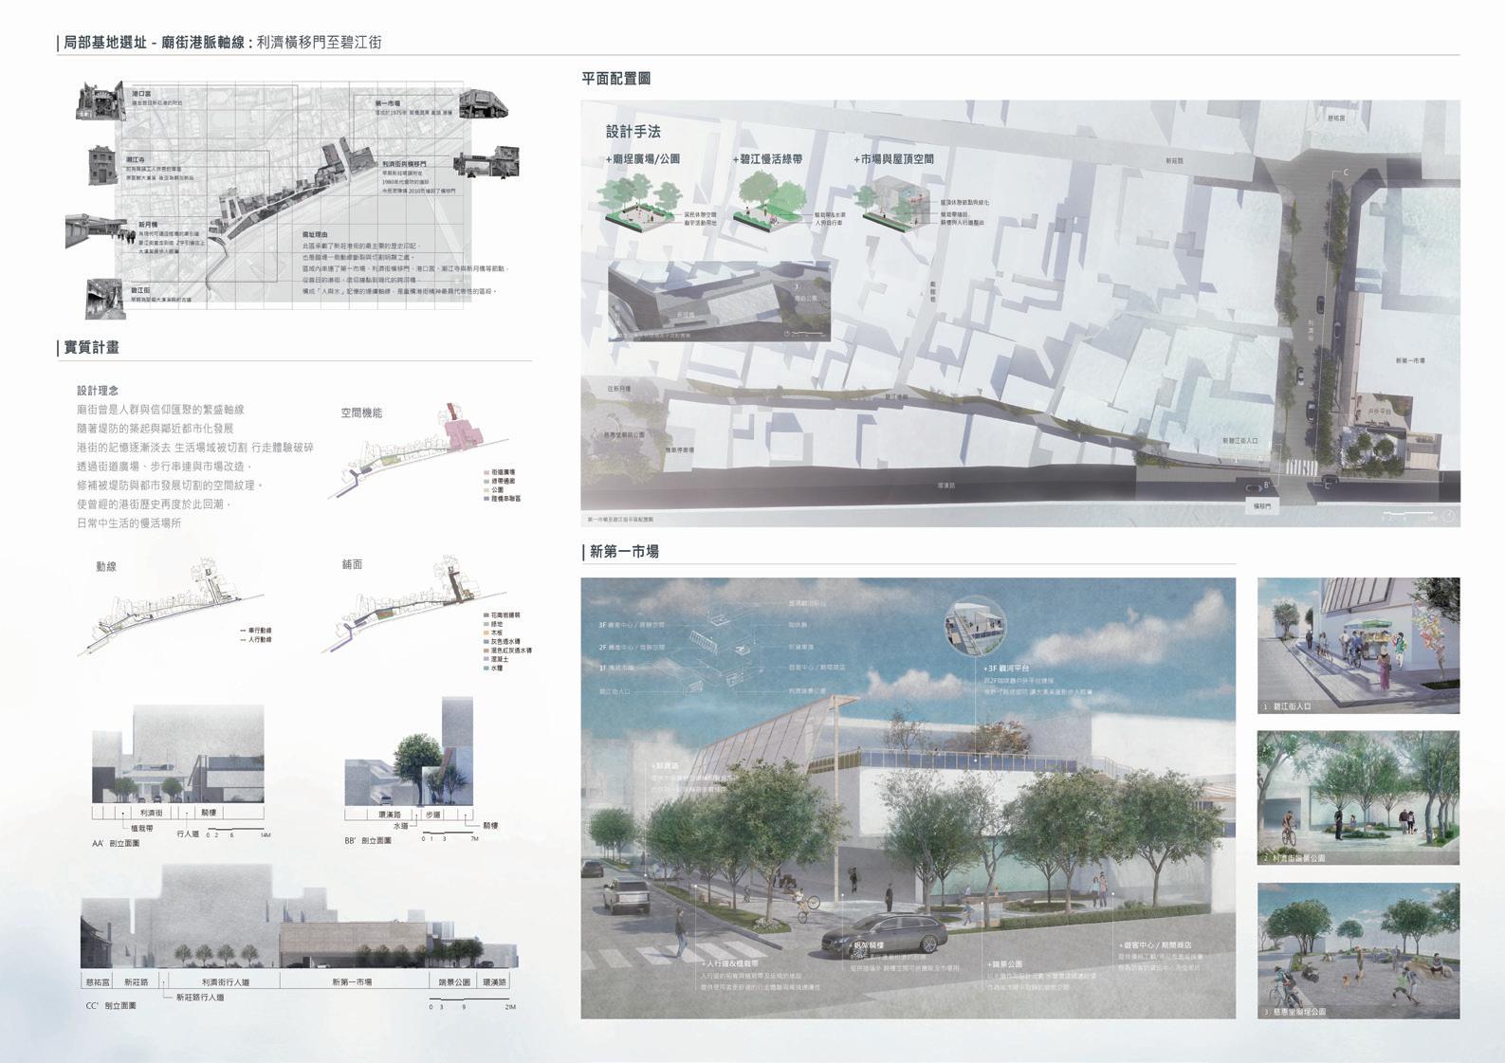Screen dimensions: 1505x1063
Task: Click the '設計理念' subheading
Action: (x=98, y=390)
